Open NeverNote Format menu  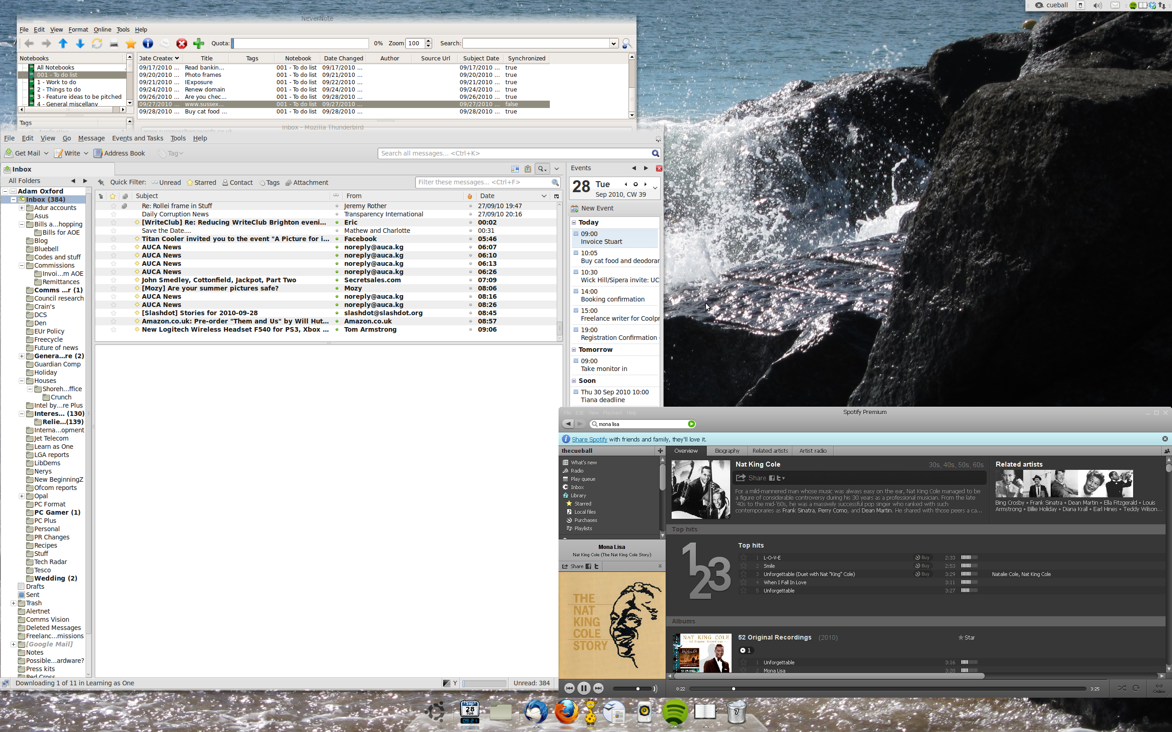[78, 30]
